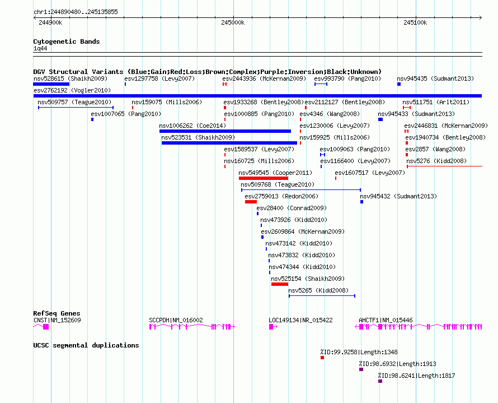
Task: Open esv1000885 (Pang2010) variant
Action: tap(259, 114)
